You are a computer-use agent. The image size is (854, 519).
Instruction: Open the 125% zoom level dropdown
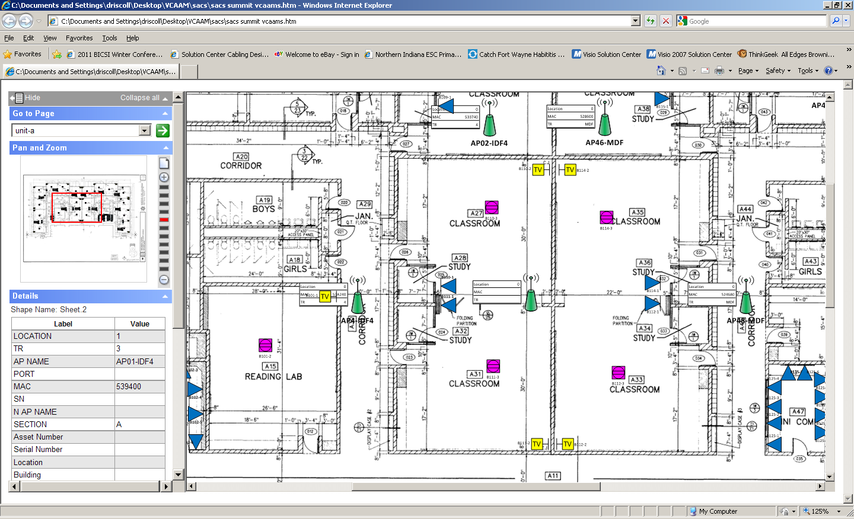pos(839,511)
